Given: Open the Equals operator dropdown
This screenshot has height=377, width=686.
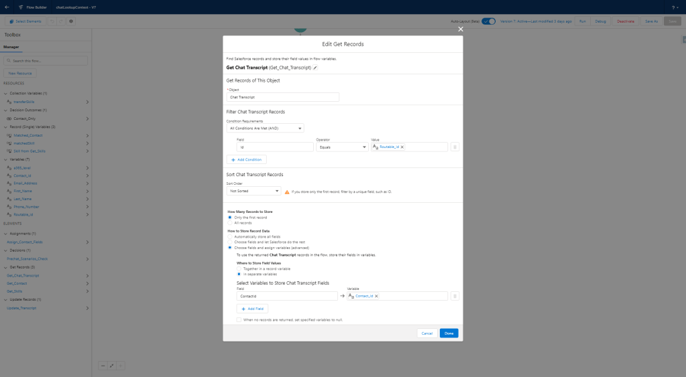Looking at the screenshot, I should tap(341, 147).
